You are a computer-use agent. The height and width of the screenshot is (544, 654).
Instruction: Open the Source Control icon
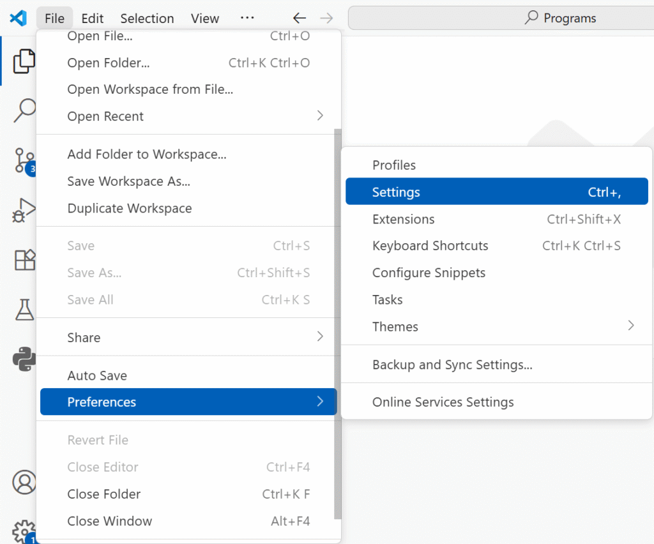pyautogui.click(x=24, y=160)
